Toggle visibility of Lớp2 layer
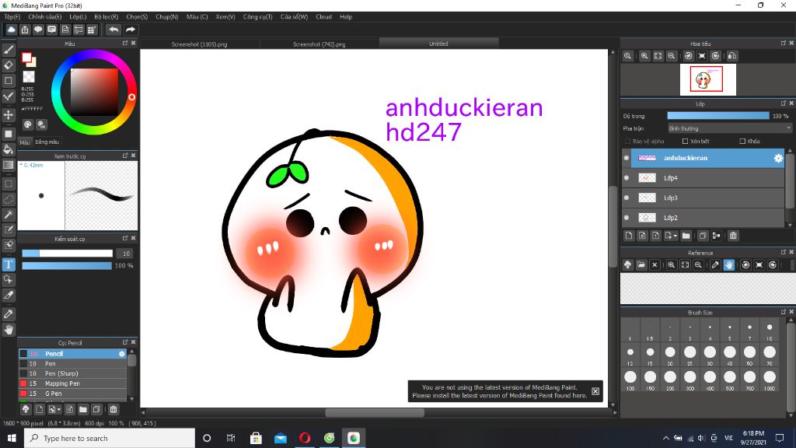Image resolution: width=796 pixels, height=448 pixels. 627,218
